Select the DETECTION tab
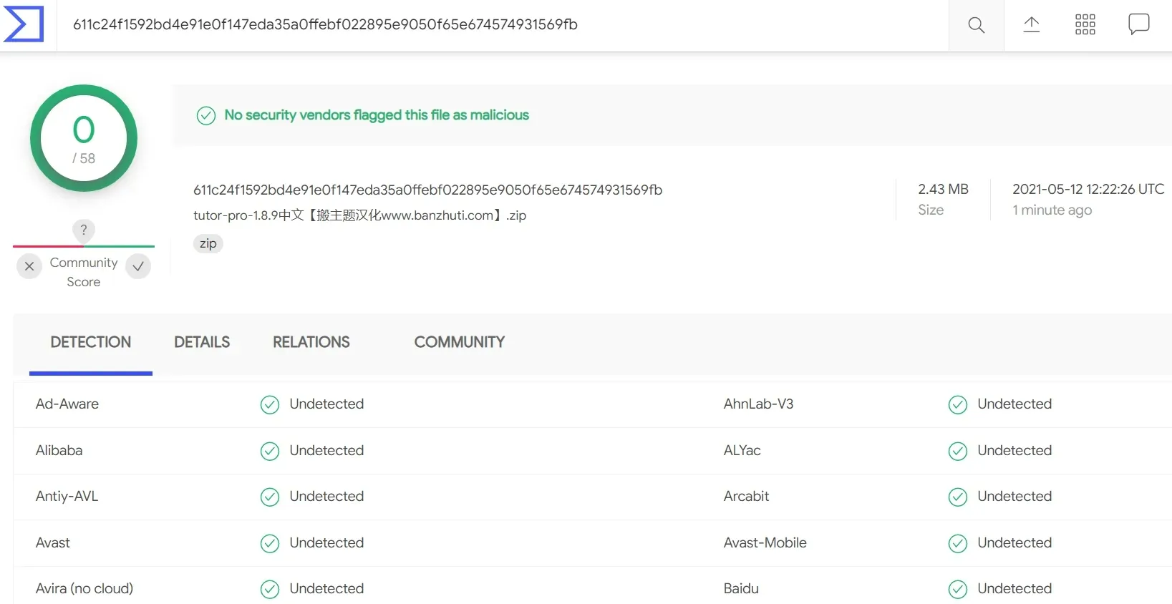 tap(91, 343)
